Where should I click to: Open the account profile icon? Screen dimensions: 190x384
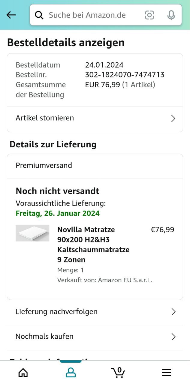tap(71, 373)
